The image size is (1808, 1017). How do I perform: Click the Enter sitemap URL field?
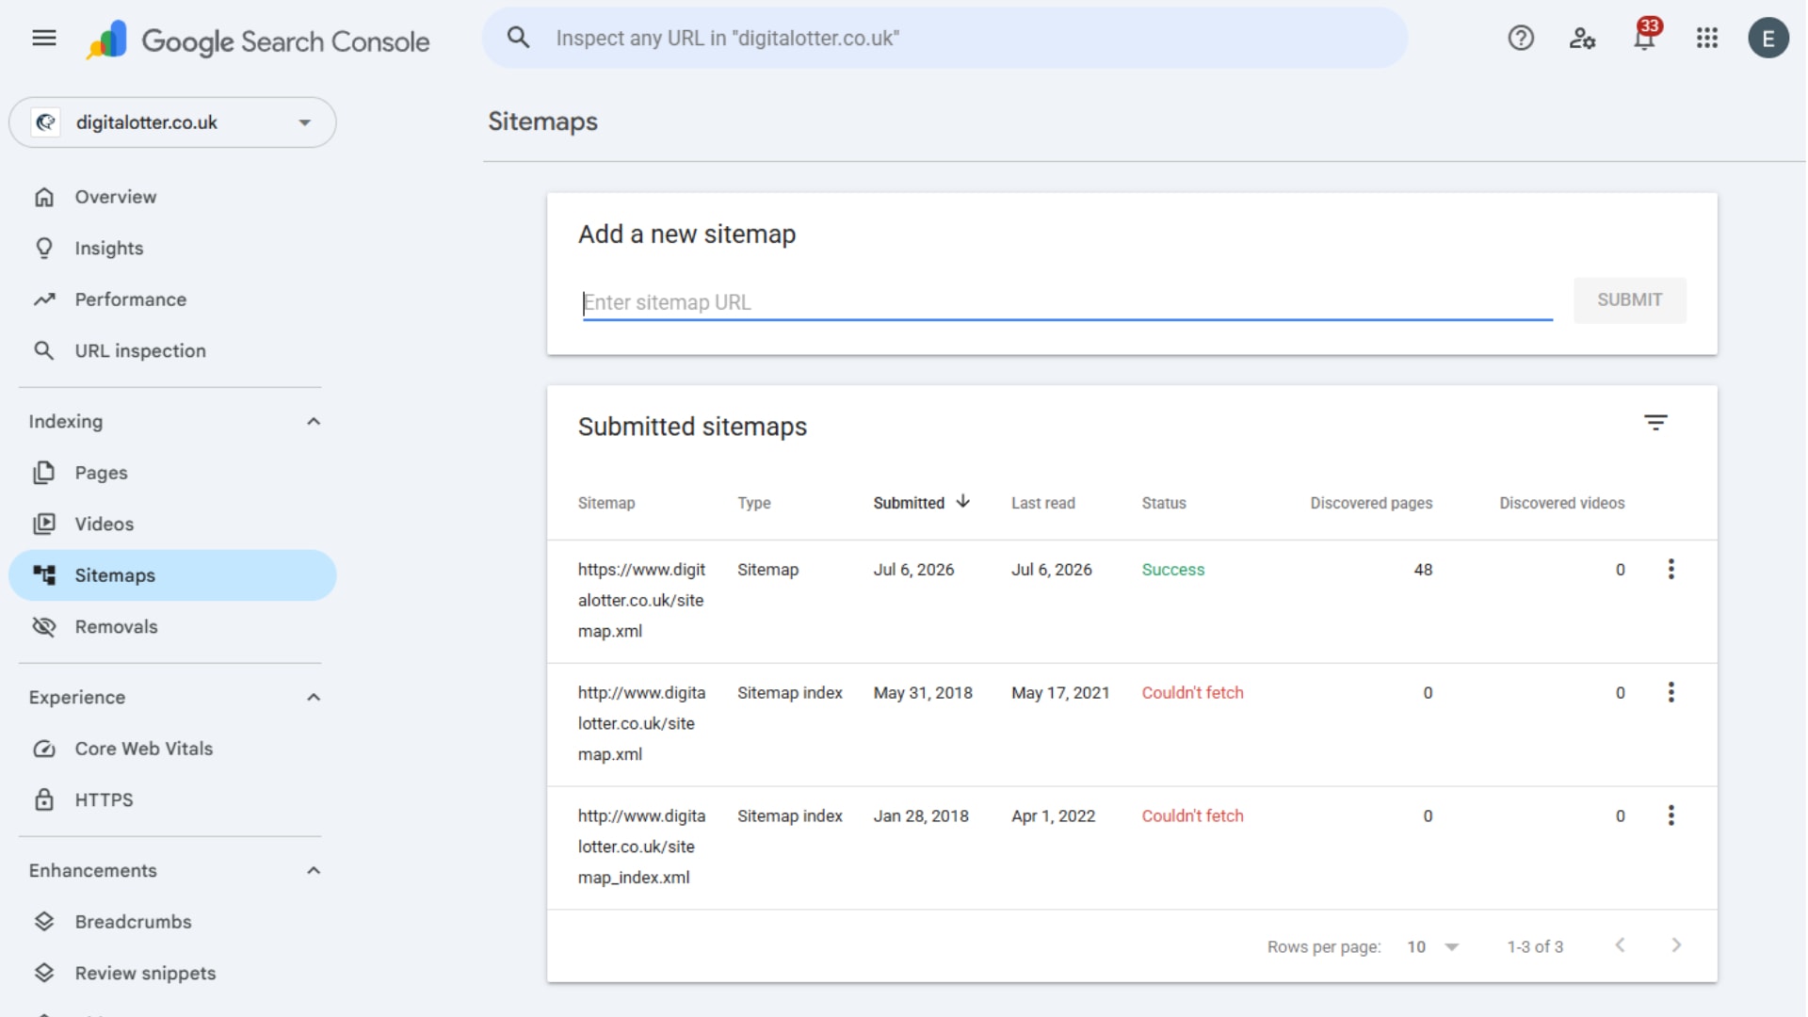[1067, 302]
